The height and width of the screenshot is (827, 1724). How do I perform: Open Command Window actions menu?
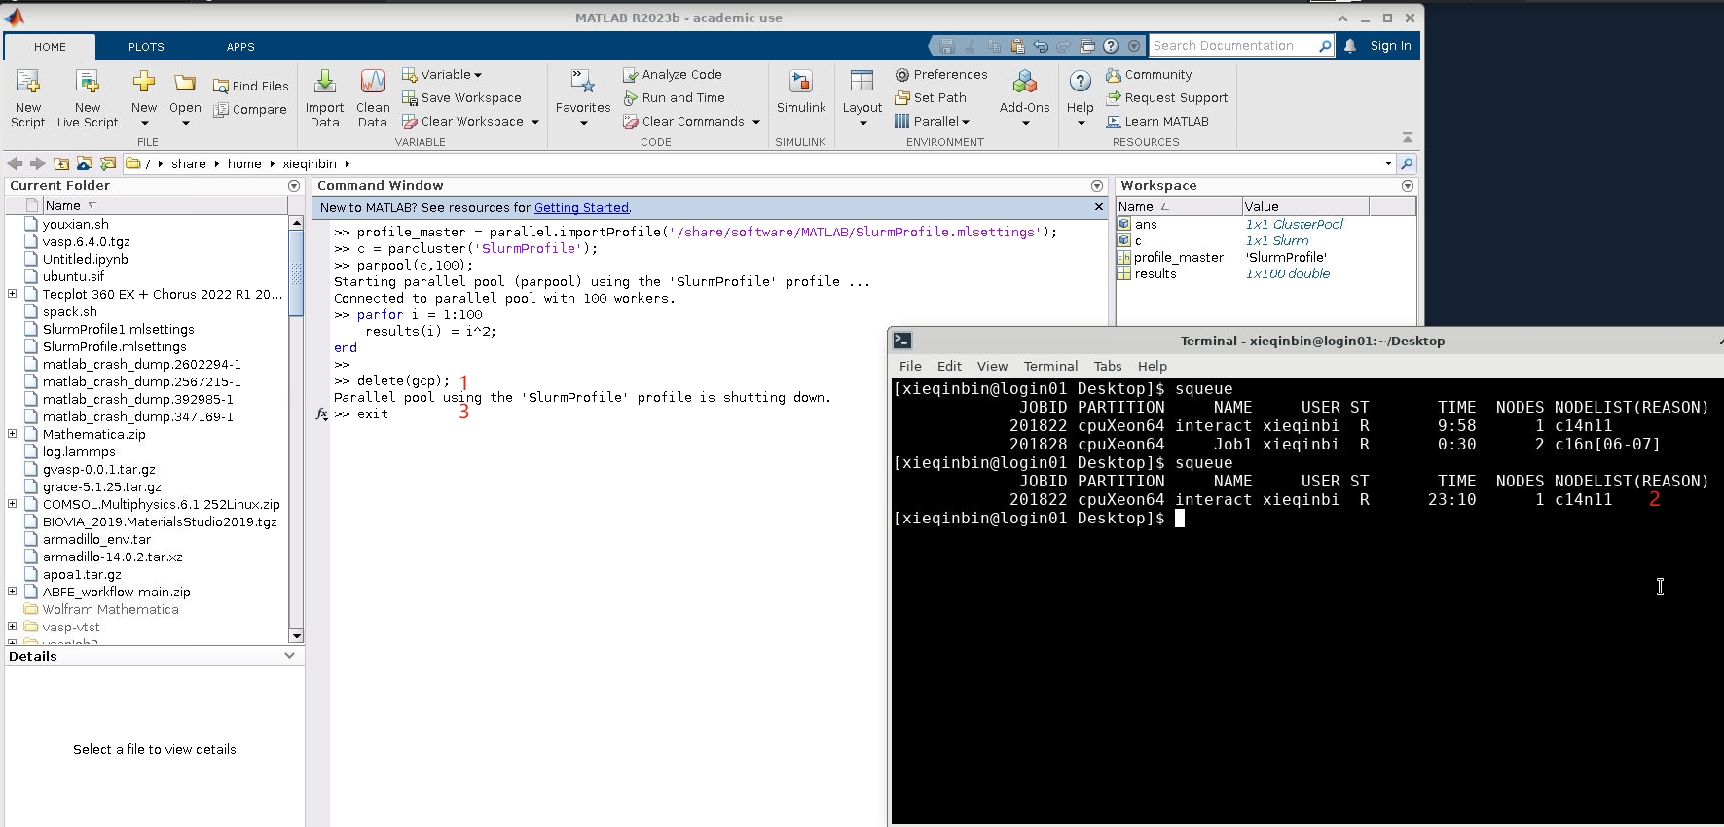coord(1097,186)
